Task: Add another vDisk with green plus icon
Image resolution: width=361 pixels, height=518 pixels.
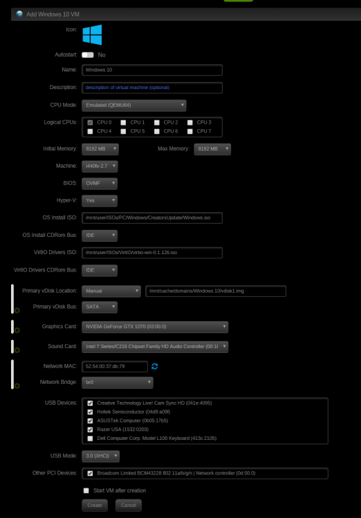Action: coord(17,310)
